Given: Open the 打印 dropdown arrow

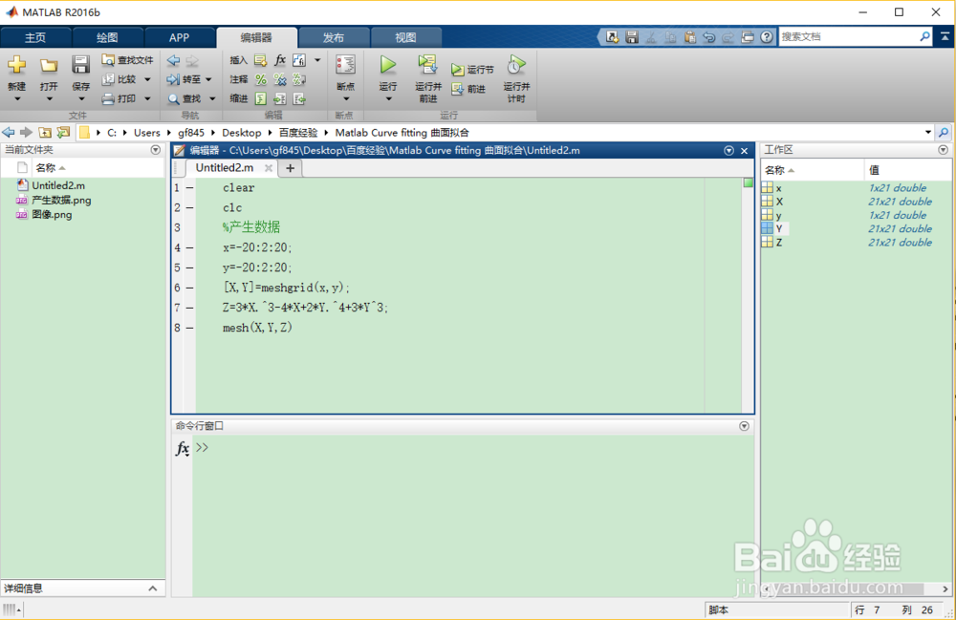Looking at the screenshot, I should (x=147, y=98).
